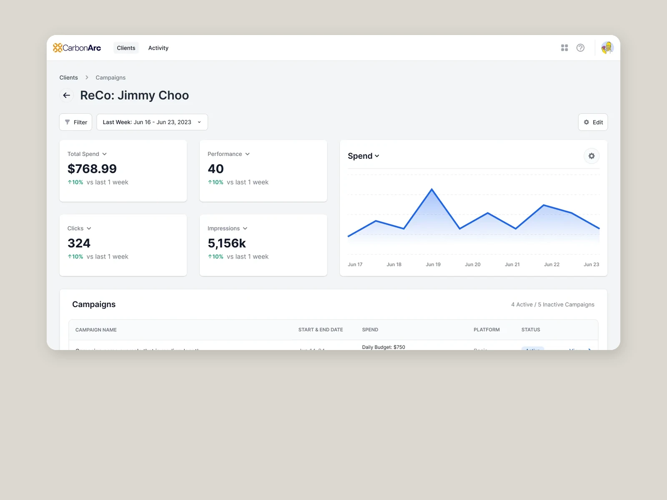Screen dimensions: 667x500
Task: Click the CarbonArc logo
Action: click(77, 48)
